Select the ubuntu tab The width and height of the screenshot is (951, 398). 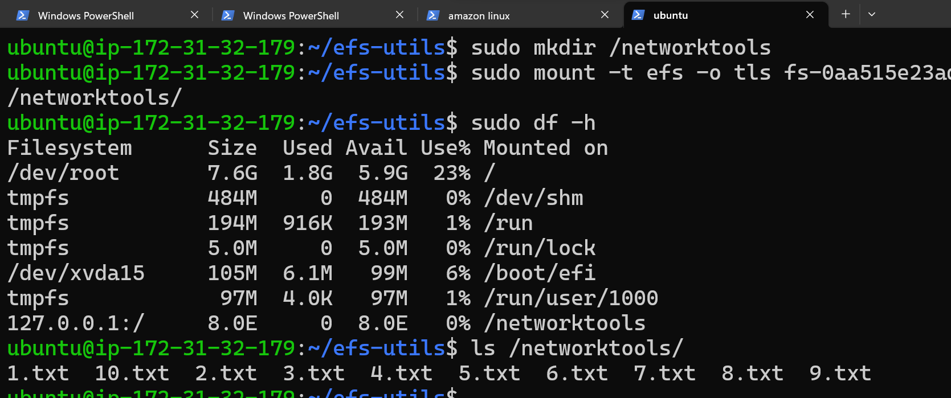pyautogui.click(x=726, y=15)
